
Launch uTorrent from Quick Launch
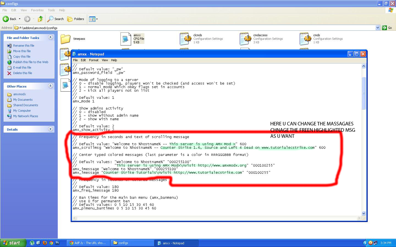(x=32, y=243)
